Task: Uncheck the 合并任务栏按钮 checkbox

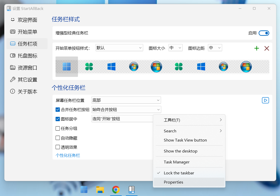Action: click(x=58, y=109)
